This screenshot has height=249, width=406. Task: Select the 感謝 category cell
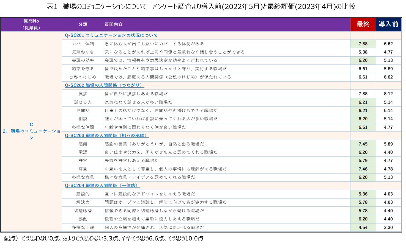[x=83, y=144]
